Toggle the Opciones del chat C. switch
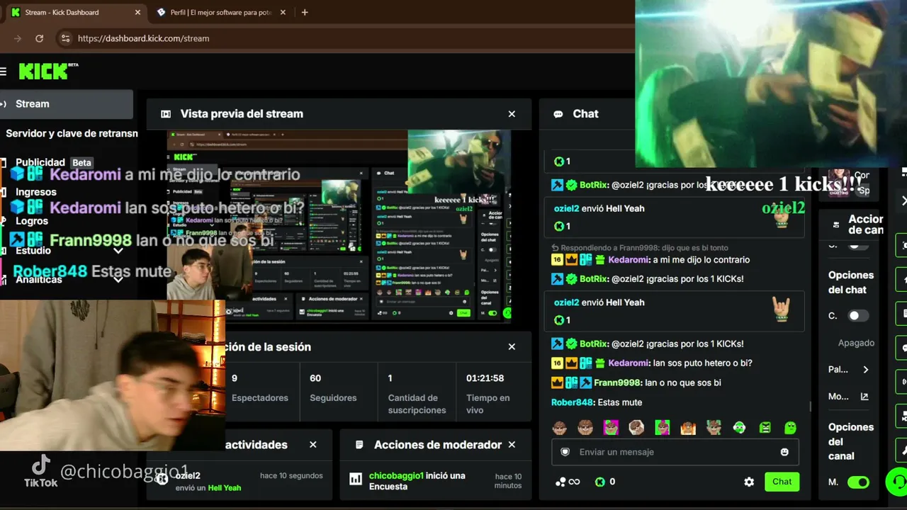 tap(858, 316)
